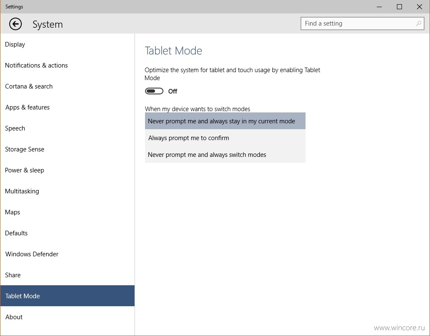The height and width of the screenshot is (336, 430).
Task: Pick Never prompt me and always switch modes
Action: tap(225, 154)
